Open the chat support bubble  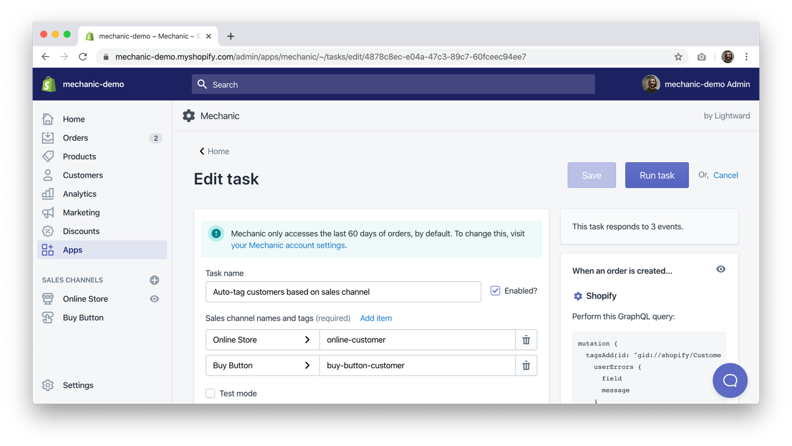click(730, 381)
